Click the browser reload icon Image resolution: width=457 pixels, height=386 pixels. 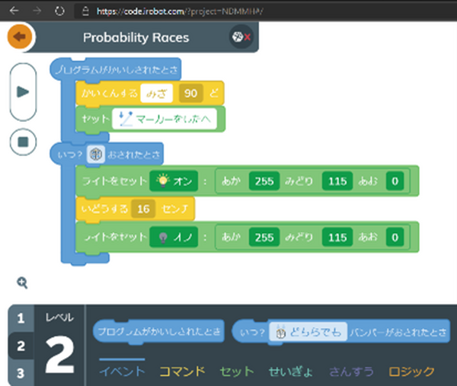(x=59, y=11)
